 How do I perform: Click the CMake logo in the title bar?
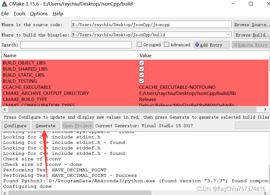pos(4,4)
